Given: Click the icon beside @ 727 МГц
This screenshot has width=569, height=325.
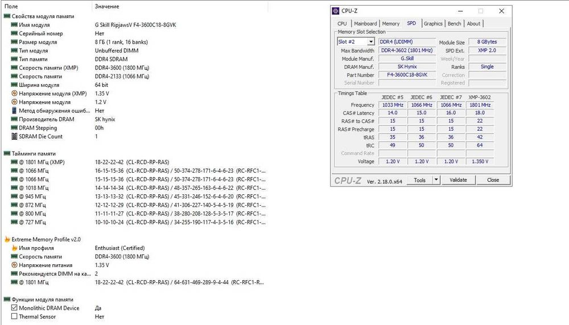Looking at the screenshot, I should pyautogui.click(x=14, y=222).
